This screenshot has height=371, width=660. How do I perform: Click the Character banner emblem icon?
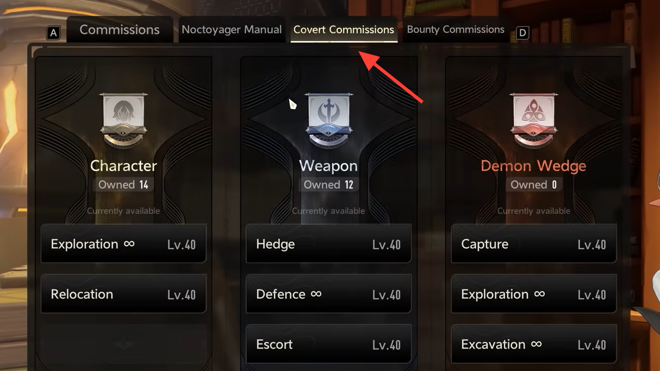tap(123, 121)
